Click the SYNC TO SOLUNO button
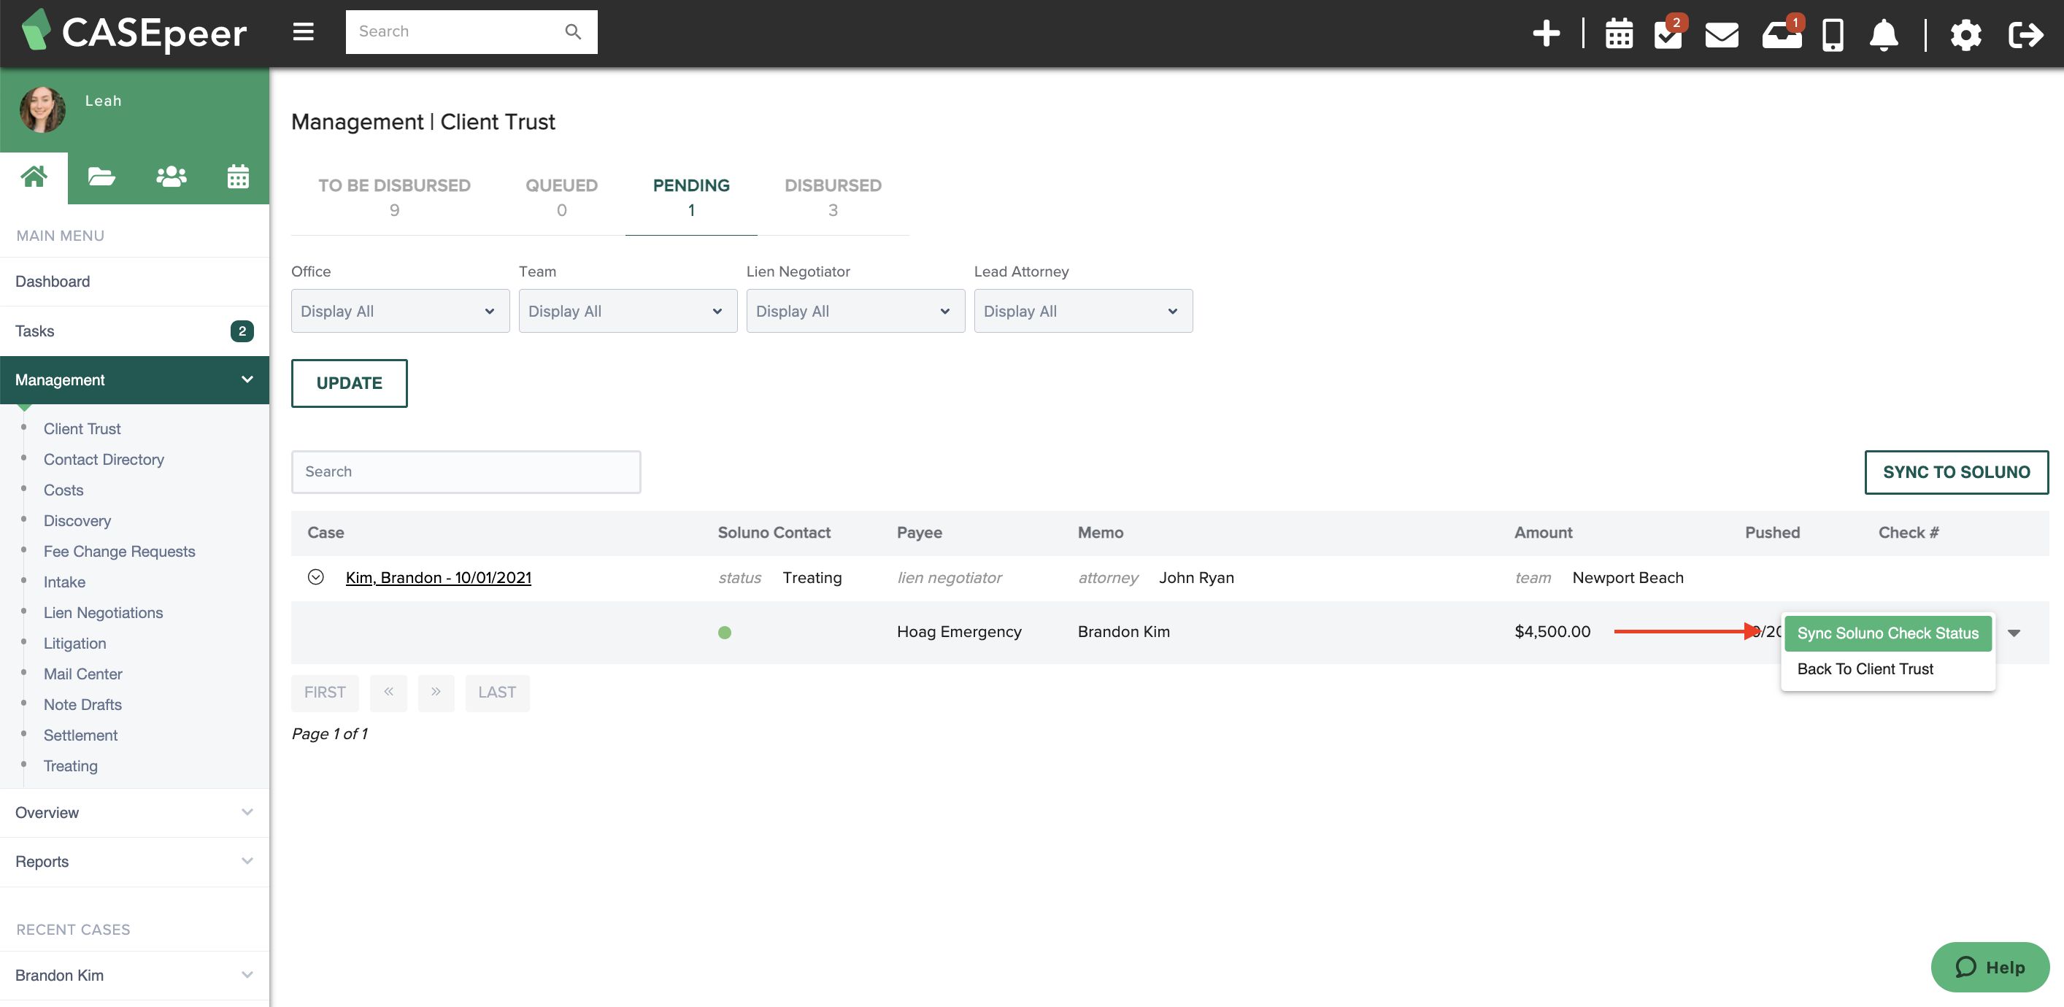 (x=1956, y=472)
